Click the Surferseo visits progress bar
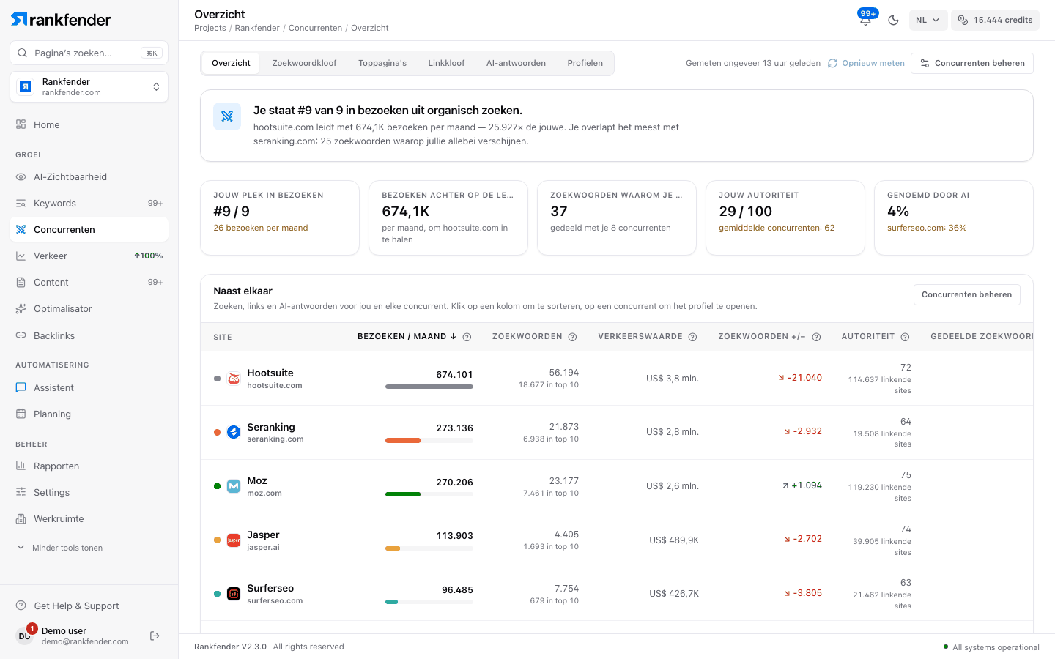Image resolution: width=1055 pixels, height=659 pixels. point(429,602)
